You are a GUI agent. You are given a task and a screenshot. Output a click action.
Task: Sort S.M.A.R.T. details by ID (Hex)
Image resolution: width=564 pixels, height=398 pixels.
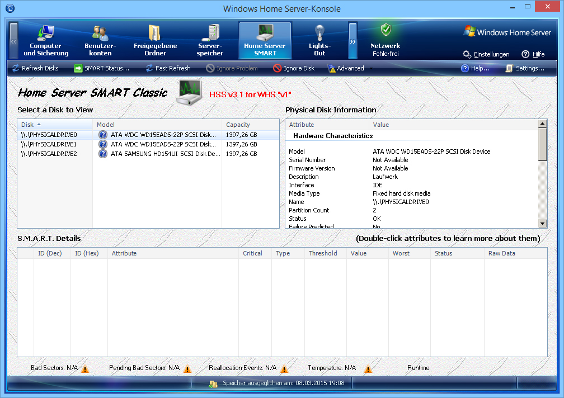[89, 253]
